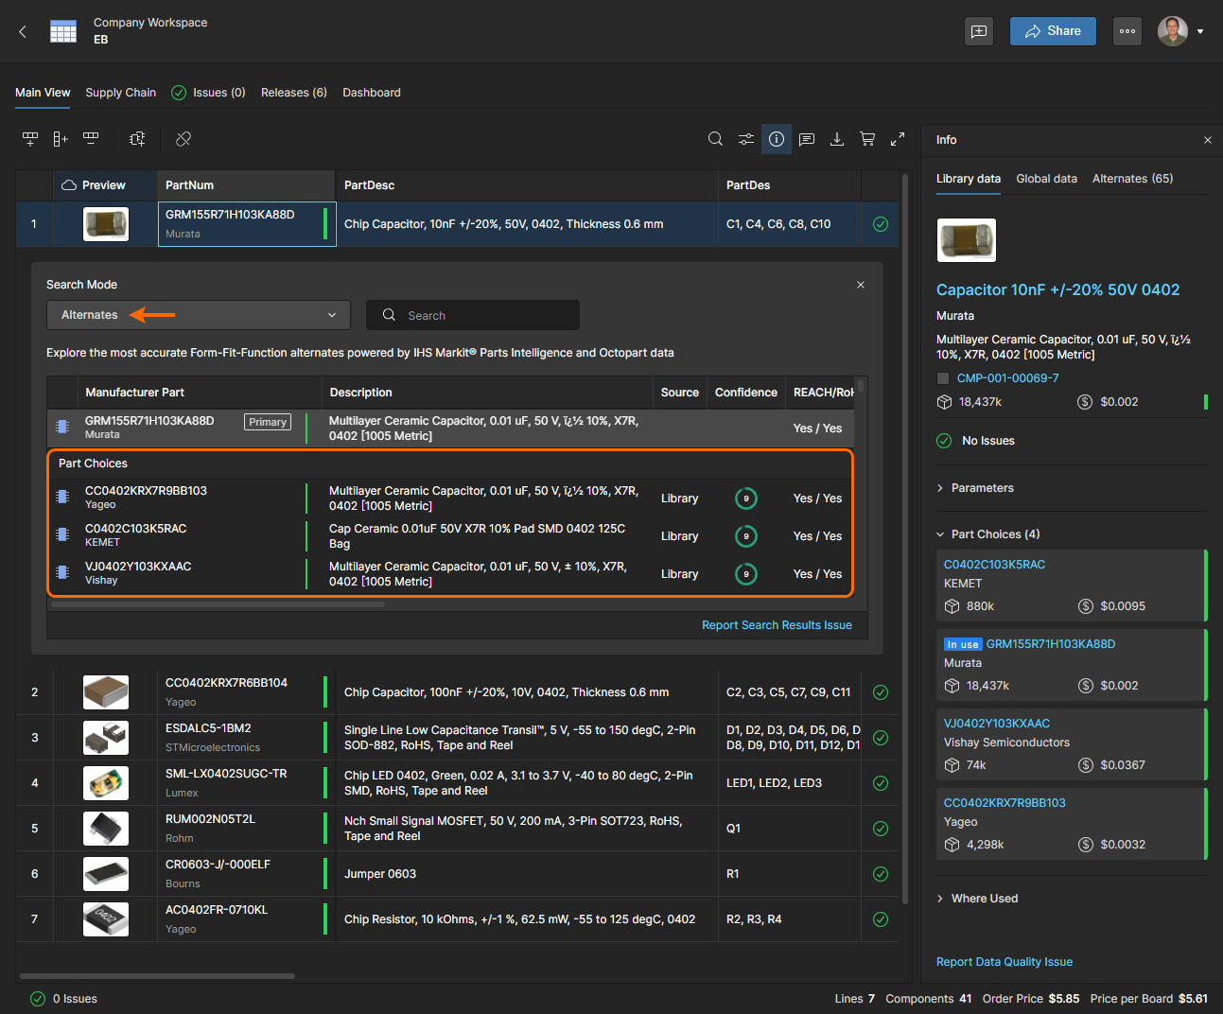Close the Search Mode panel
The height and width of the screenshot is (1014, 1223).
coord(861,285)
